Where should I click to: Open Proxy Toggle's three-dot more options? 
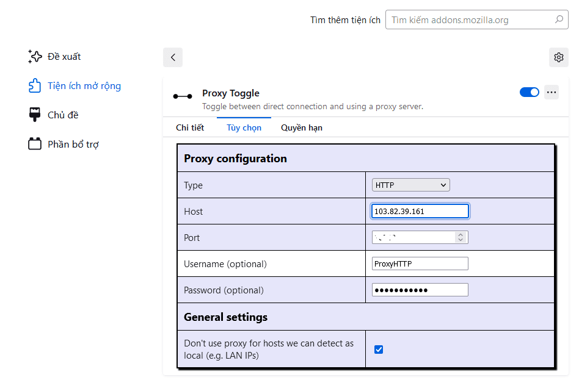pyautogui.click(x=552, y=92)
